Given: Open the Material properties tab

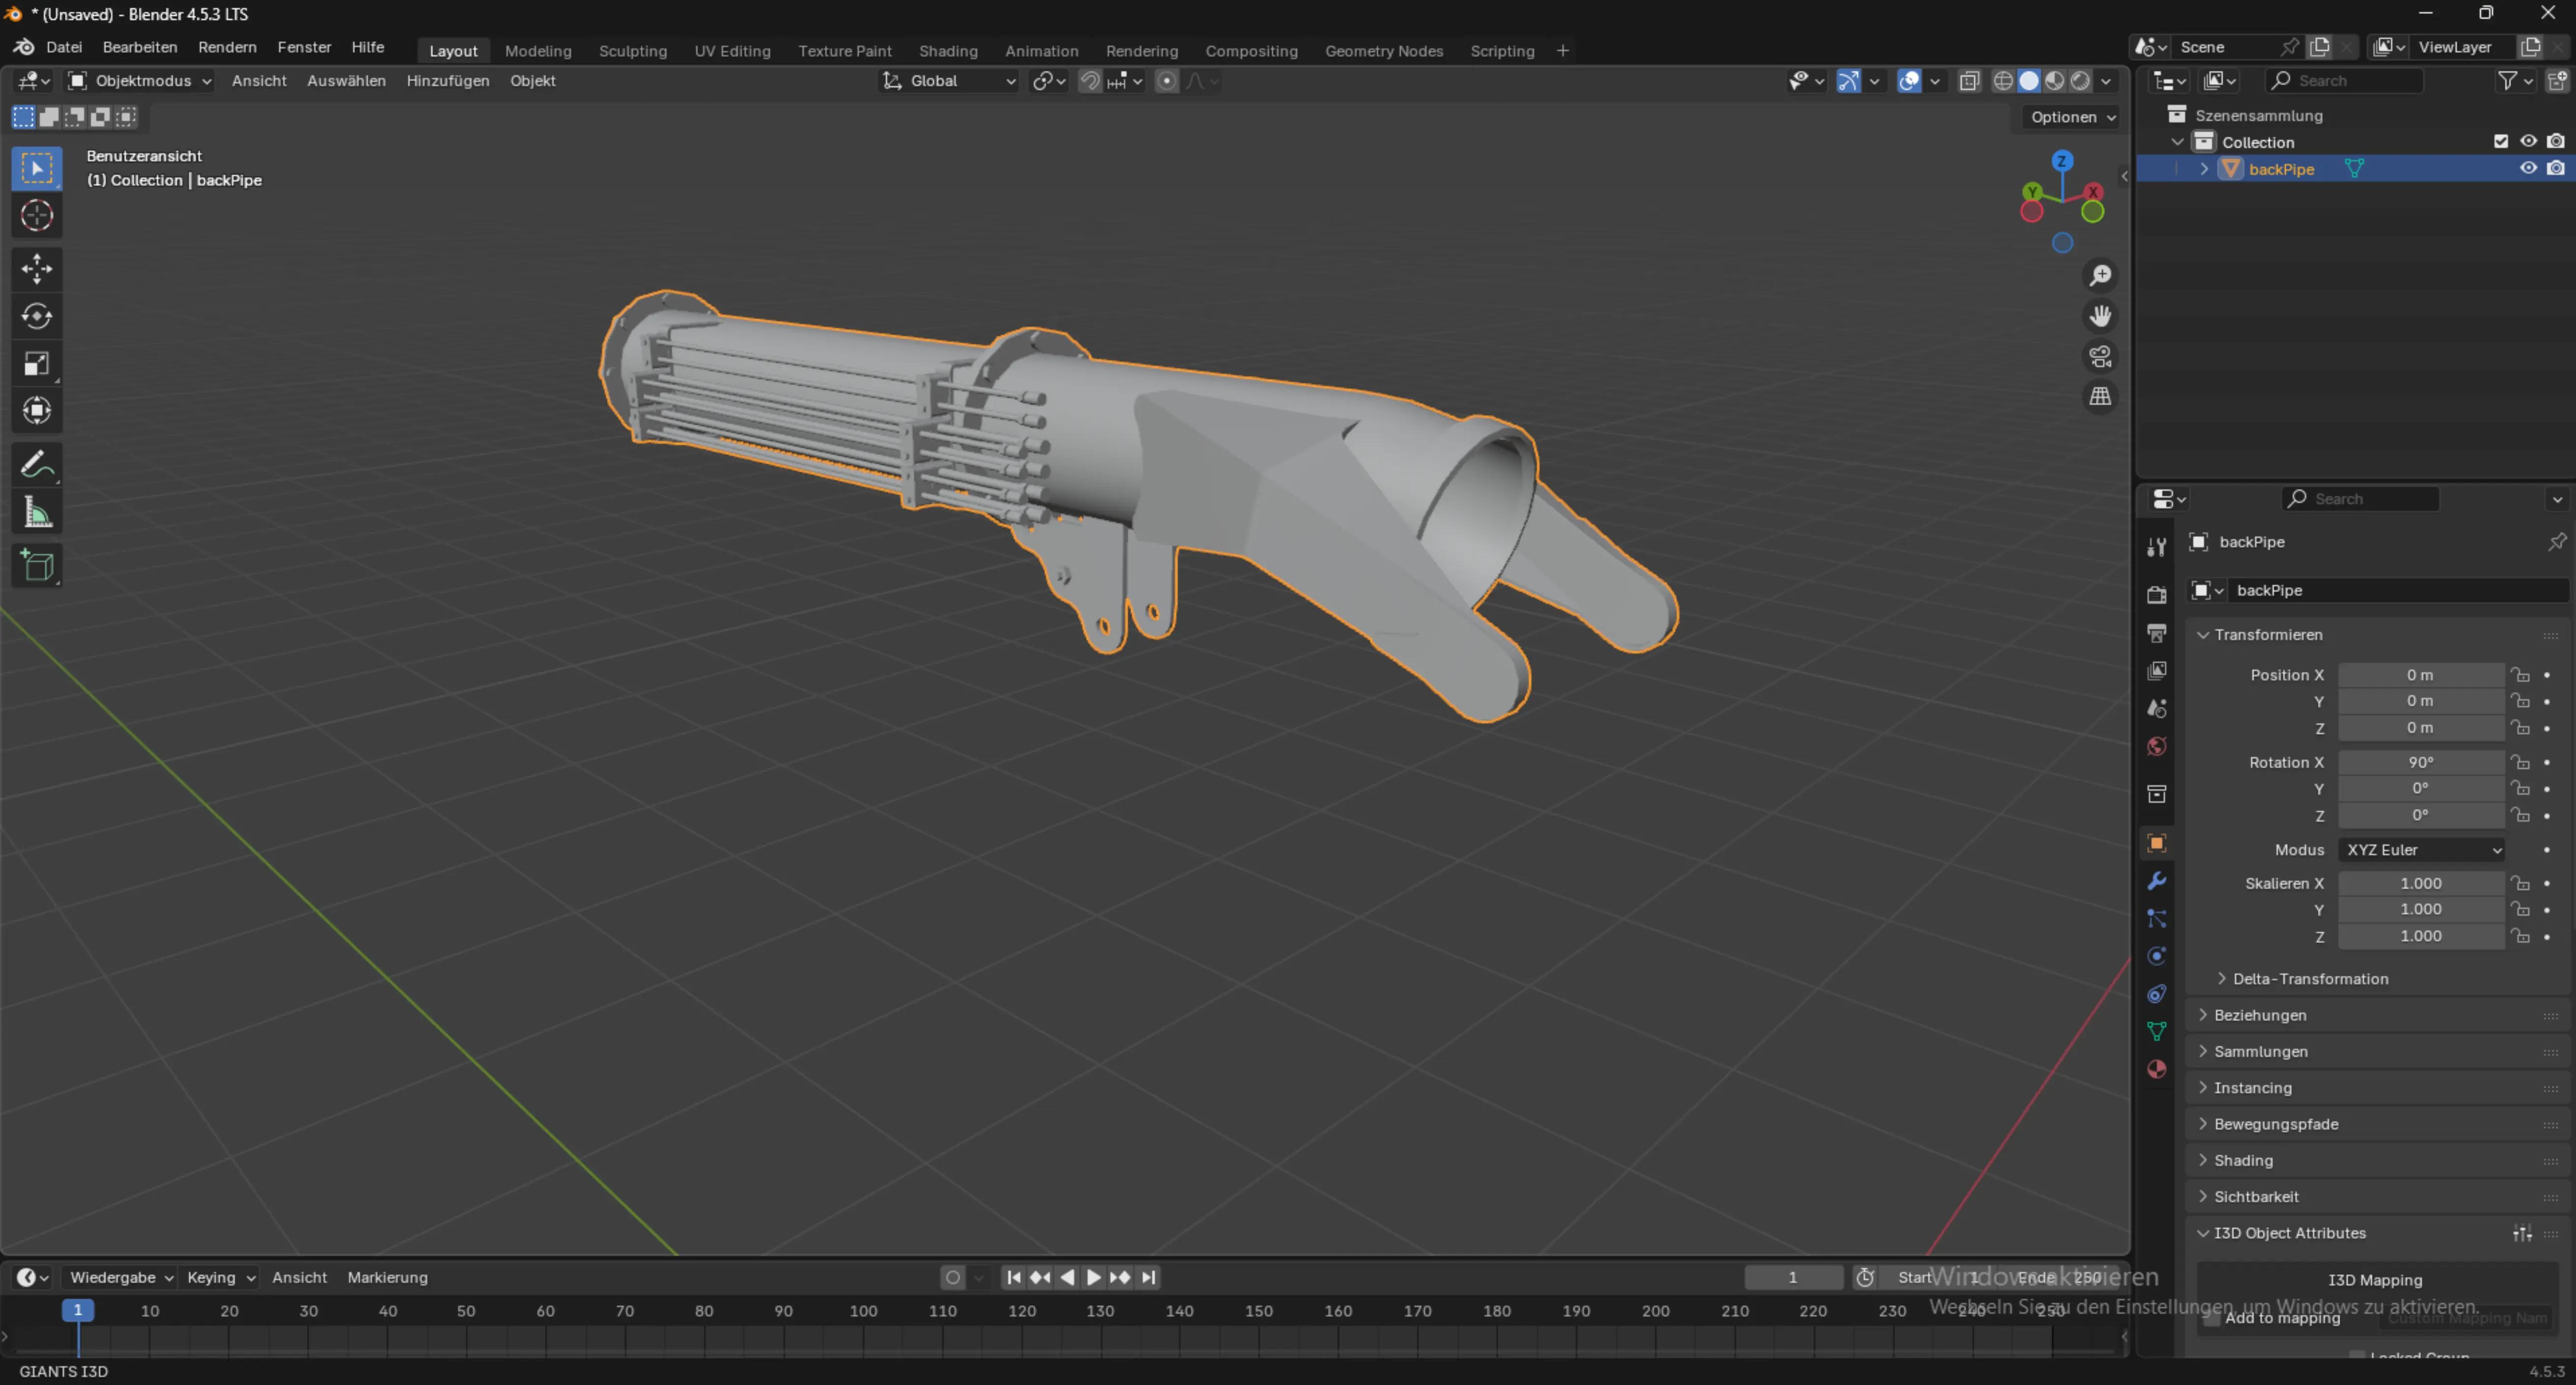Looking at the screenshot, I should point(2157,1069).
